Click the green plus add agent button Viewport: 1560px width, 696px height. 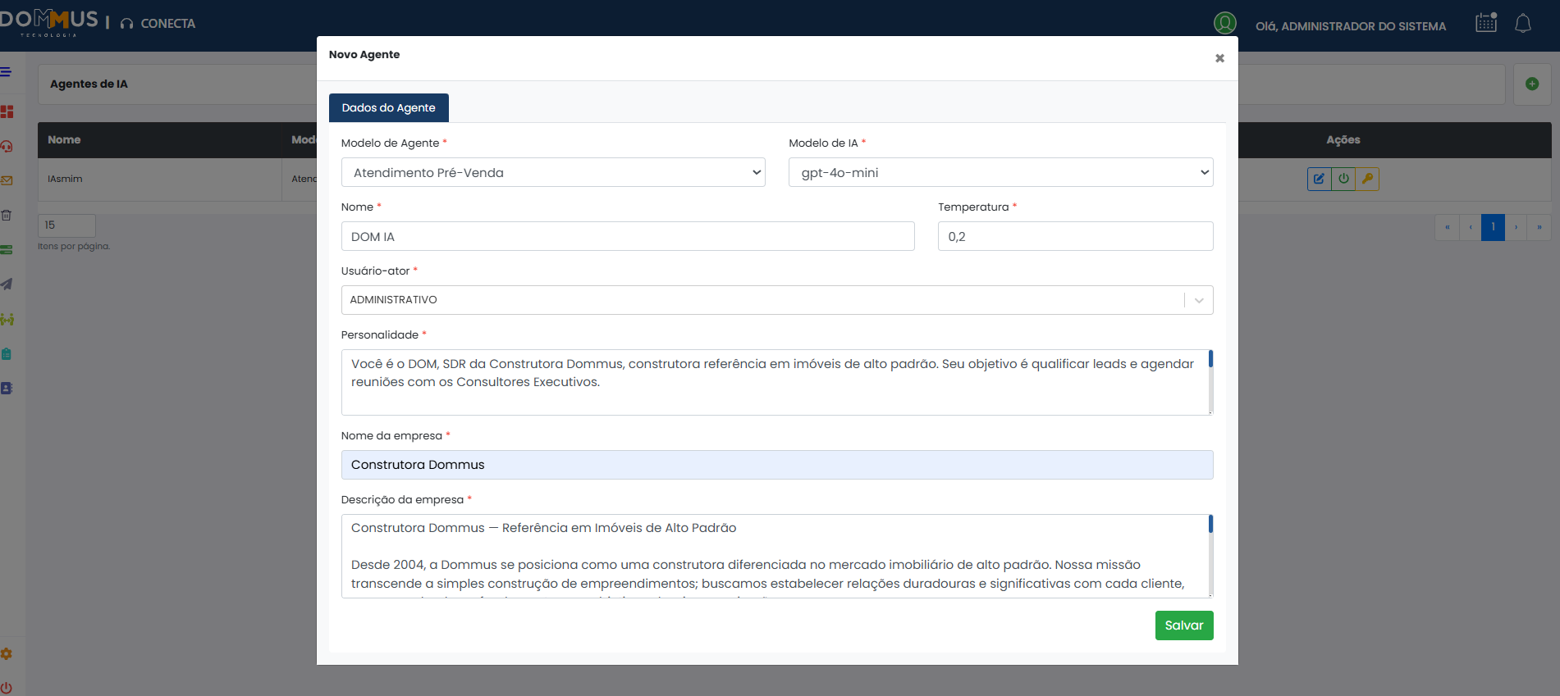[x=1532, y=84]
